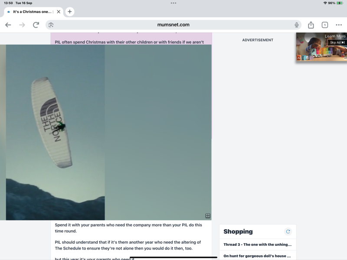The width and height of the screenshot is (347, 260).
Task: Open 'Thread 3 - The one with the unhing...' link
Action: click(x=257, y=244)
